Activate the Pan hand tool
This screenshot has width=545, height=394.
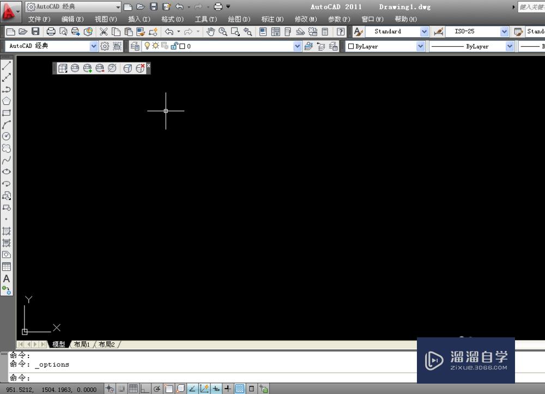click(x=210, y=32)
